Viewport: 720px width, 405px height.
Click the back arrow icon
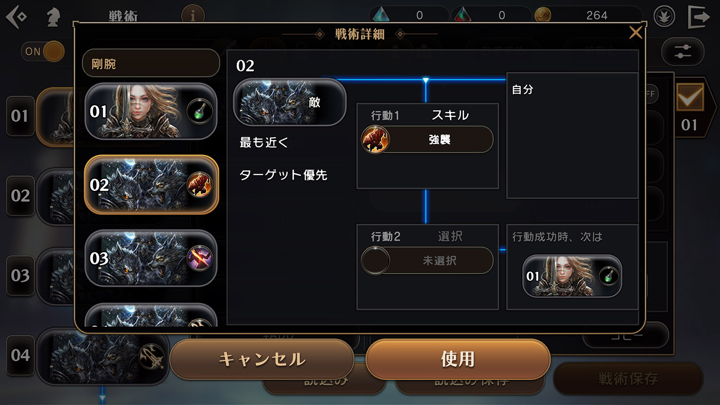pyautogui.click(x=16, y=17)
